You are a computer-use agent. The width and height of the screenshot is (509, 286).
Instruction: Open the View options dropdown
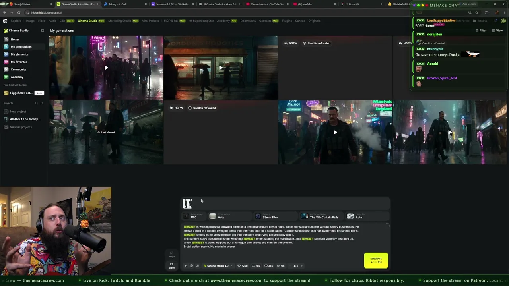point(497,31)
